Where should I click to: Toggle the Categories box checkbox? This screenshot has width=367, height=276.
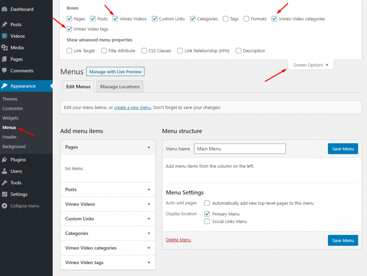click(x=192, y=19)
